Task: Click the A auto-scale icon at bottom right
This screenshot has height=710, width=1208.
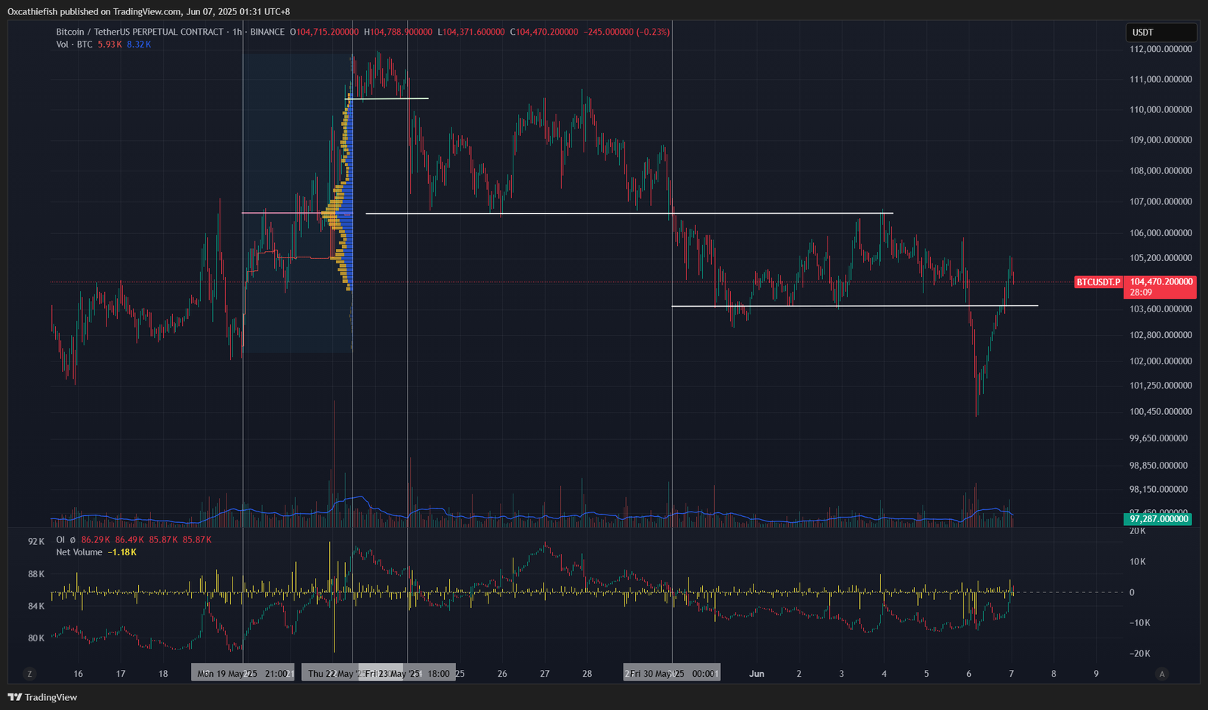Action: (1162, 674)
